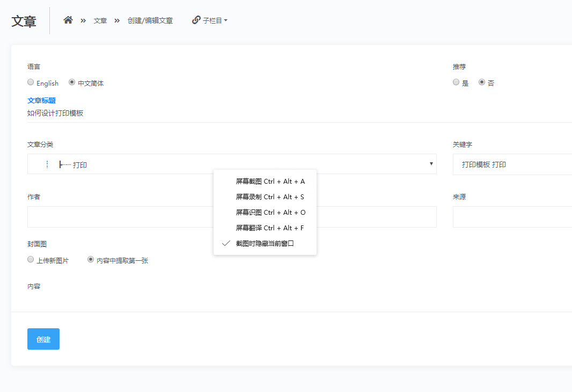
Task: Click the 作者 input field
Action: [118, 217]
